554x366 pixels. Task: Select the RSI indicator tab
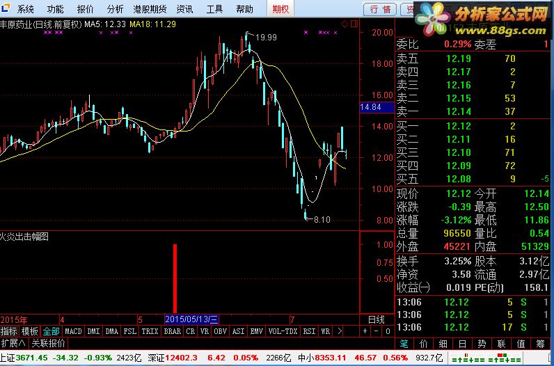[309, 331]
